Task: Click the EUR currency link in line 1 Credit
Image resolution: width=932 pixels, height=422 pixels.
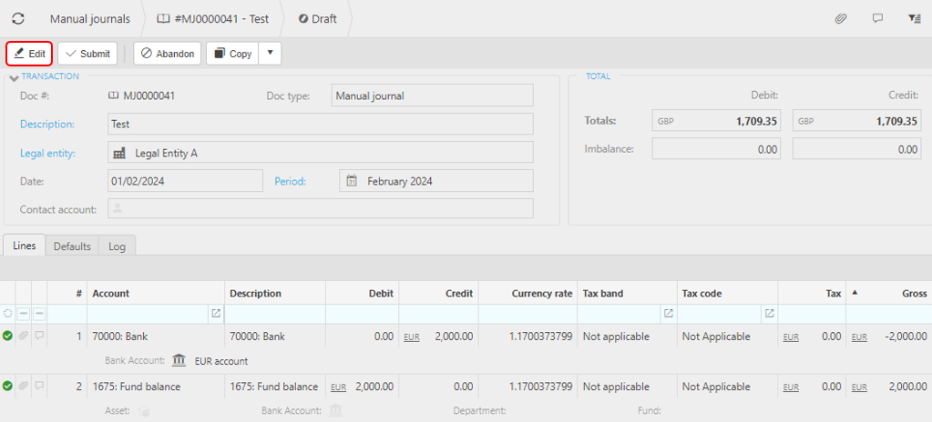Action: (412, 337)
